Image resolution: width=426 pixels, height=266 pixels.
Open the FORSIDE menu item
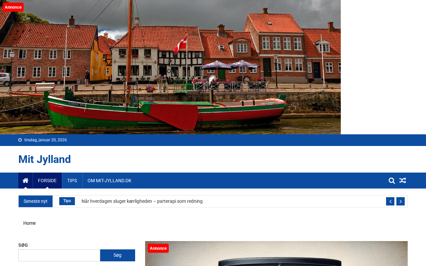click(47, 181)
